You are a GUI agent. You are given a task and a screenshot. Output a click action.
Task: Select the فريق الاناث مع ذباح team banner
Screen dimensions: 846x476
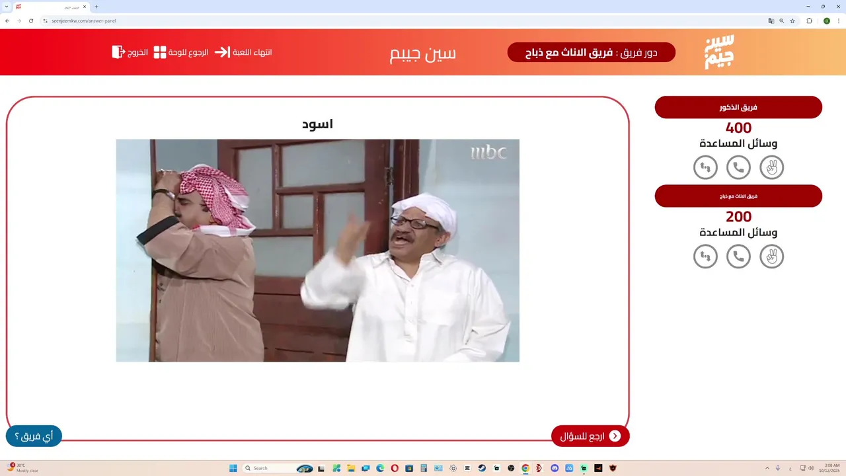point(738,196)
